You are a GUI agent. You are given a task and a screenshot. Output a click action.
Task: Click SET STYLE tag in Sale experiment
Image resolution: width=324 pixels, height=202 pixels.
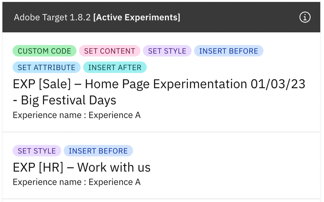pyautogui.click(x=167, y=51)
